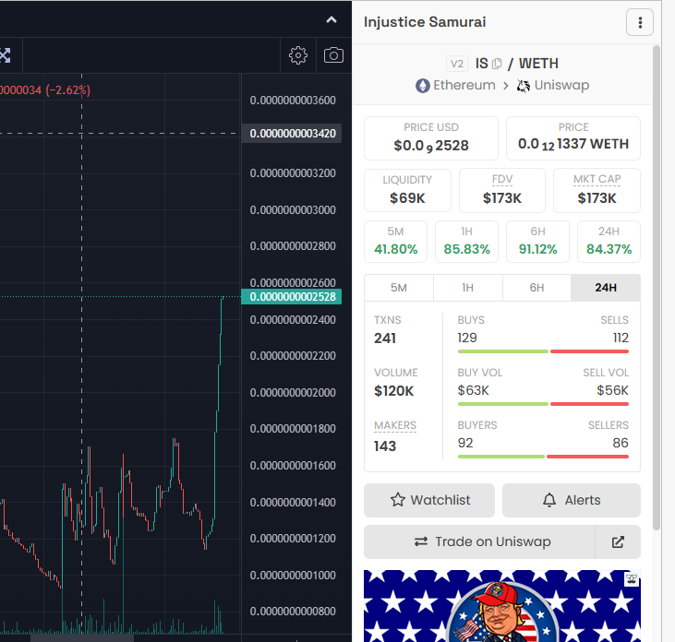The width and height of the screenshot is (675, 642).
Task: Click the MAKERS label
Action: click(395, 425)
